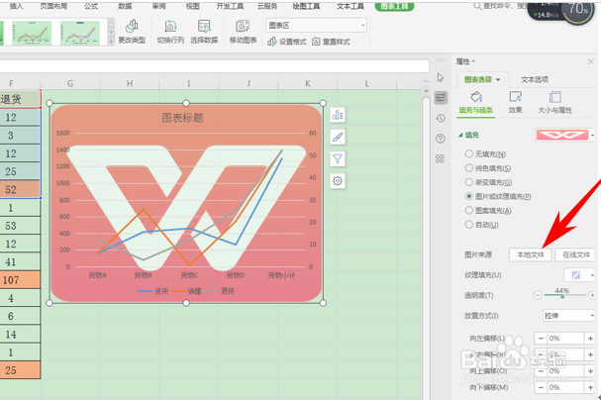
Task: Select the second chart style thumbnail in the ribbon
Action: pos(80,34)
